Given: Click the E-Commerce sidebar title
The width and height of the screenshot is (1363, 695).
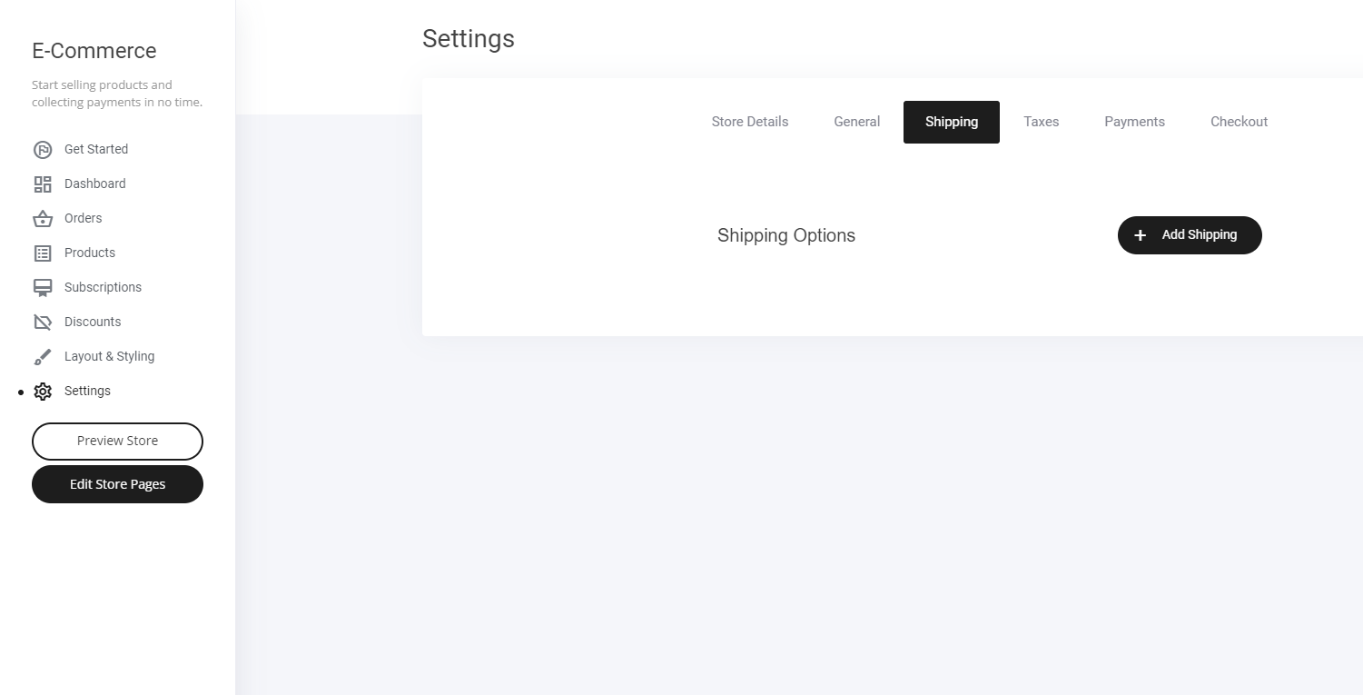Looking at the screenshot, I should 94,51.
